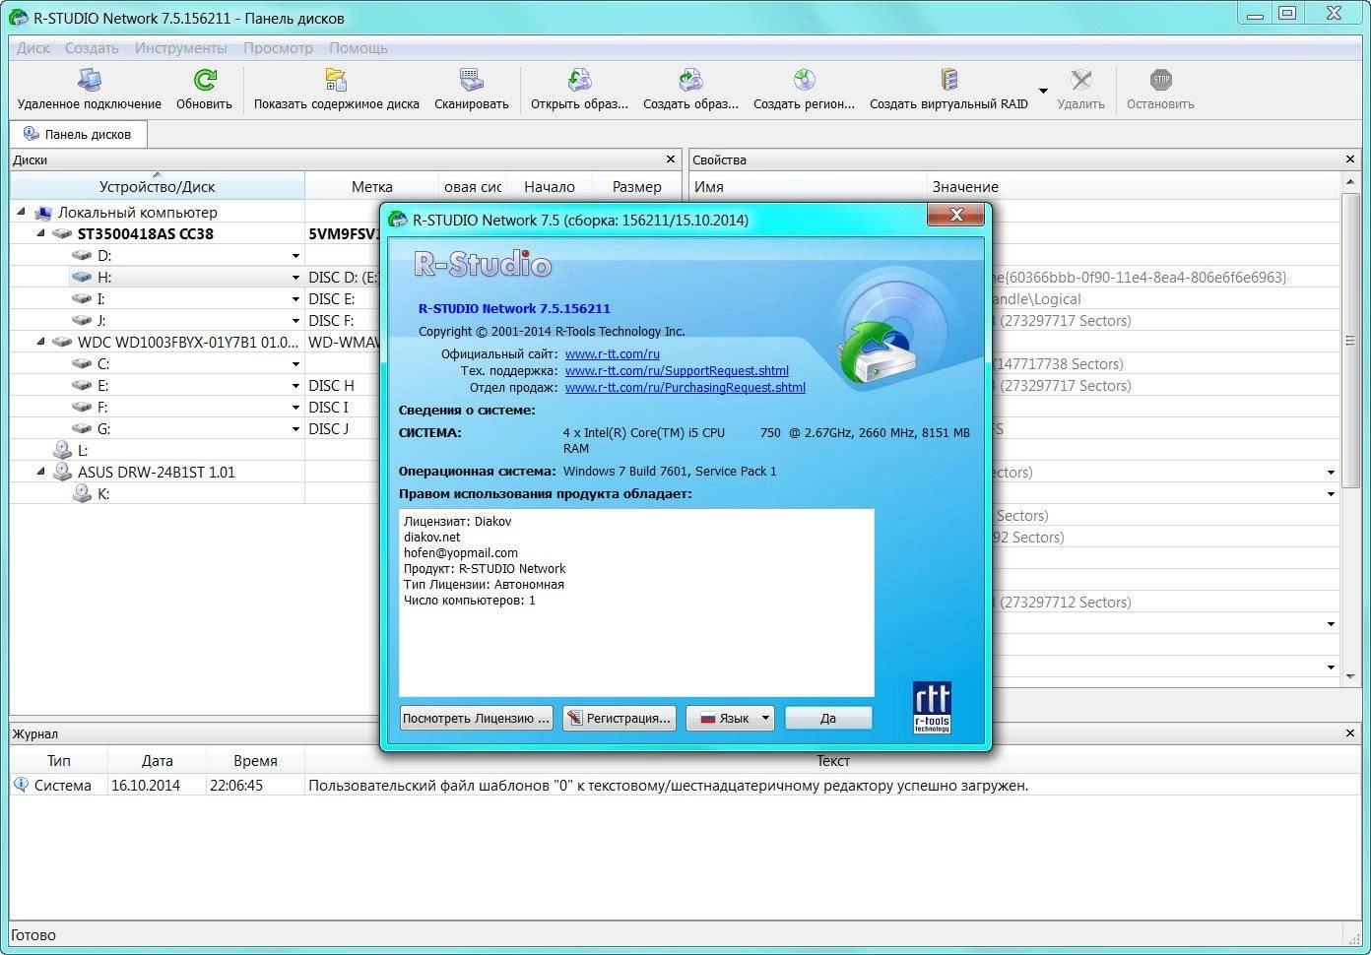Close the Журнал panel
The height and width of the screenshot is (955, 1371).
[1350, 732]
